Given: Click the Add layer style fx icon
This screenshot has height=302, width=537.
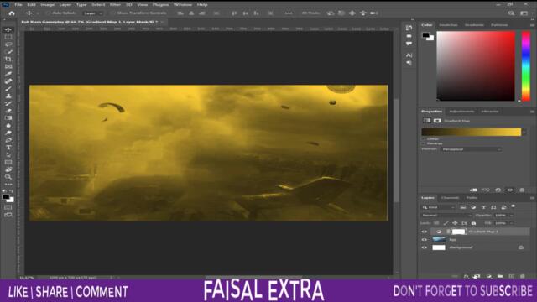Looking at the screenshot, I should [x=466, y=276].
